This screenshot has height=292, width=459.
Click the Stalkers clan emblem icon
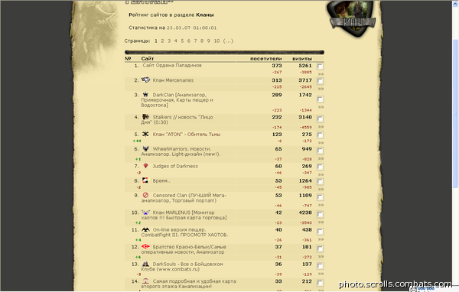(145, 117)
